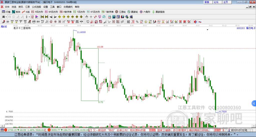The image size is (256, 137).
Task: Click the 10.08 red price label
Action: coord(100,47)
